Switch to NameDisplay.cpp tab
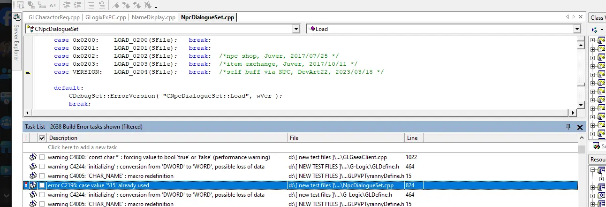 pos(153,18)
